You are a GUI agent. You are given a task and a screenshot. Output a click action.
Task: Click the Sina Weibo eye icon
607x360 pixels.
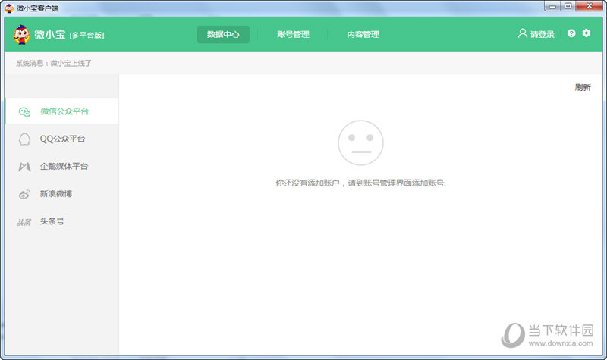click(x=24, y=194)
